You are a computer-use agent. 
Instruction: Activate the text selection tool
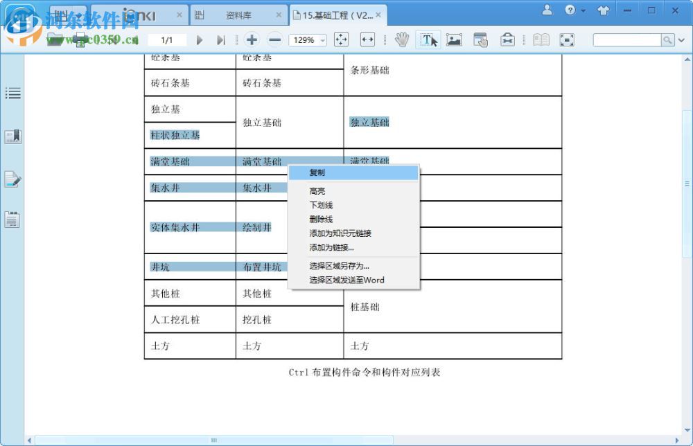[x=428, y=39]
